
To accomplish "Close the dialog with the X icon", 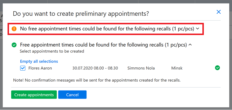I will point(219,12).
